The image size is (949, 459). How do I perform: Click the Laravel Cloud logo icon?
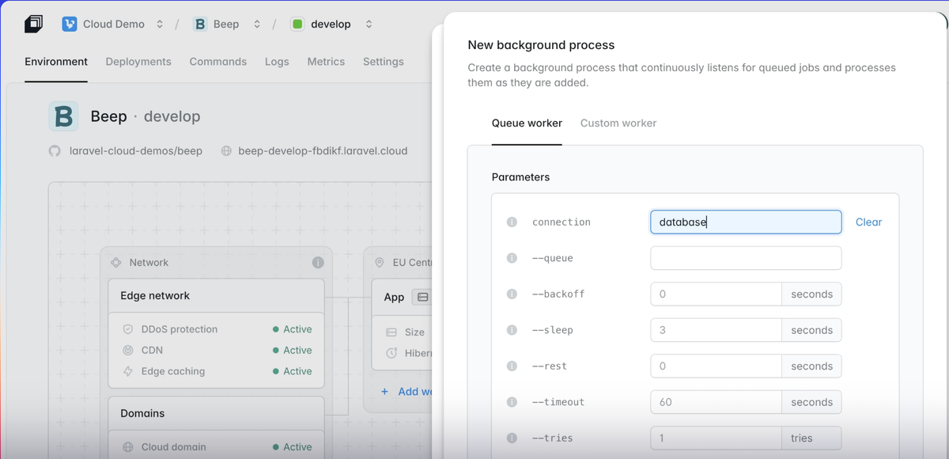click(33, 24)
